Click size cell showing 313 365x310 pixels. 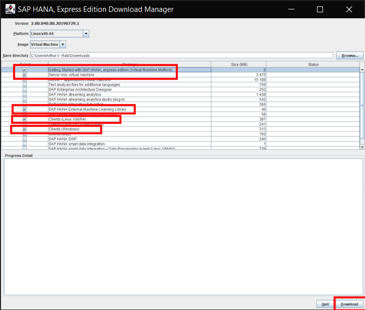(238, 129)
